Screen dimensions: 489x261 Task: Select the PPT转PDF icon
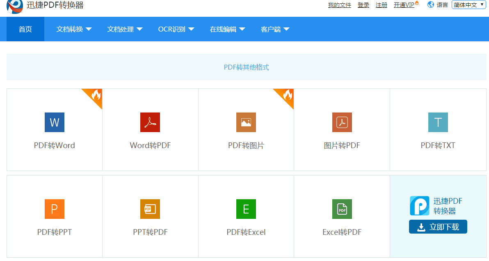(x=150, y=209)
